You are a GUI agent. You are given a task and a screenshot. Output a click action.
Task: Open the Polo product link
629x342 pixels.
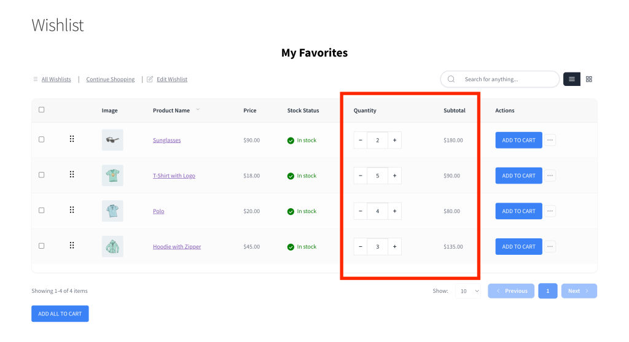[x=158, y=211]
